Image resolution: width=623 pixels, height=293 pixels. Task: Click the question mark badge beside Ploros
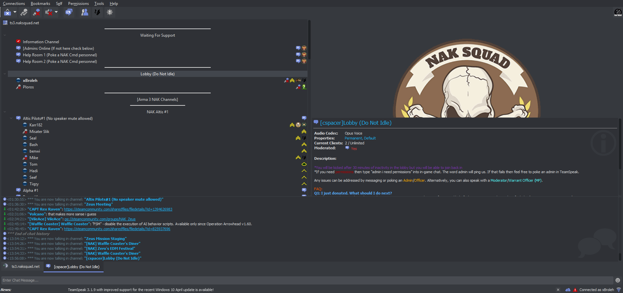pyautogui.click(x=304, y=87)
